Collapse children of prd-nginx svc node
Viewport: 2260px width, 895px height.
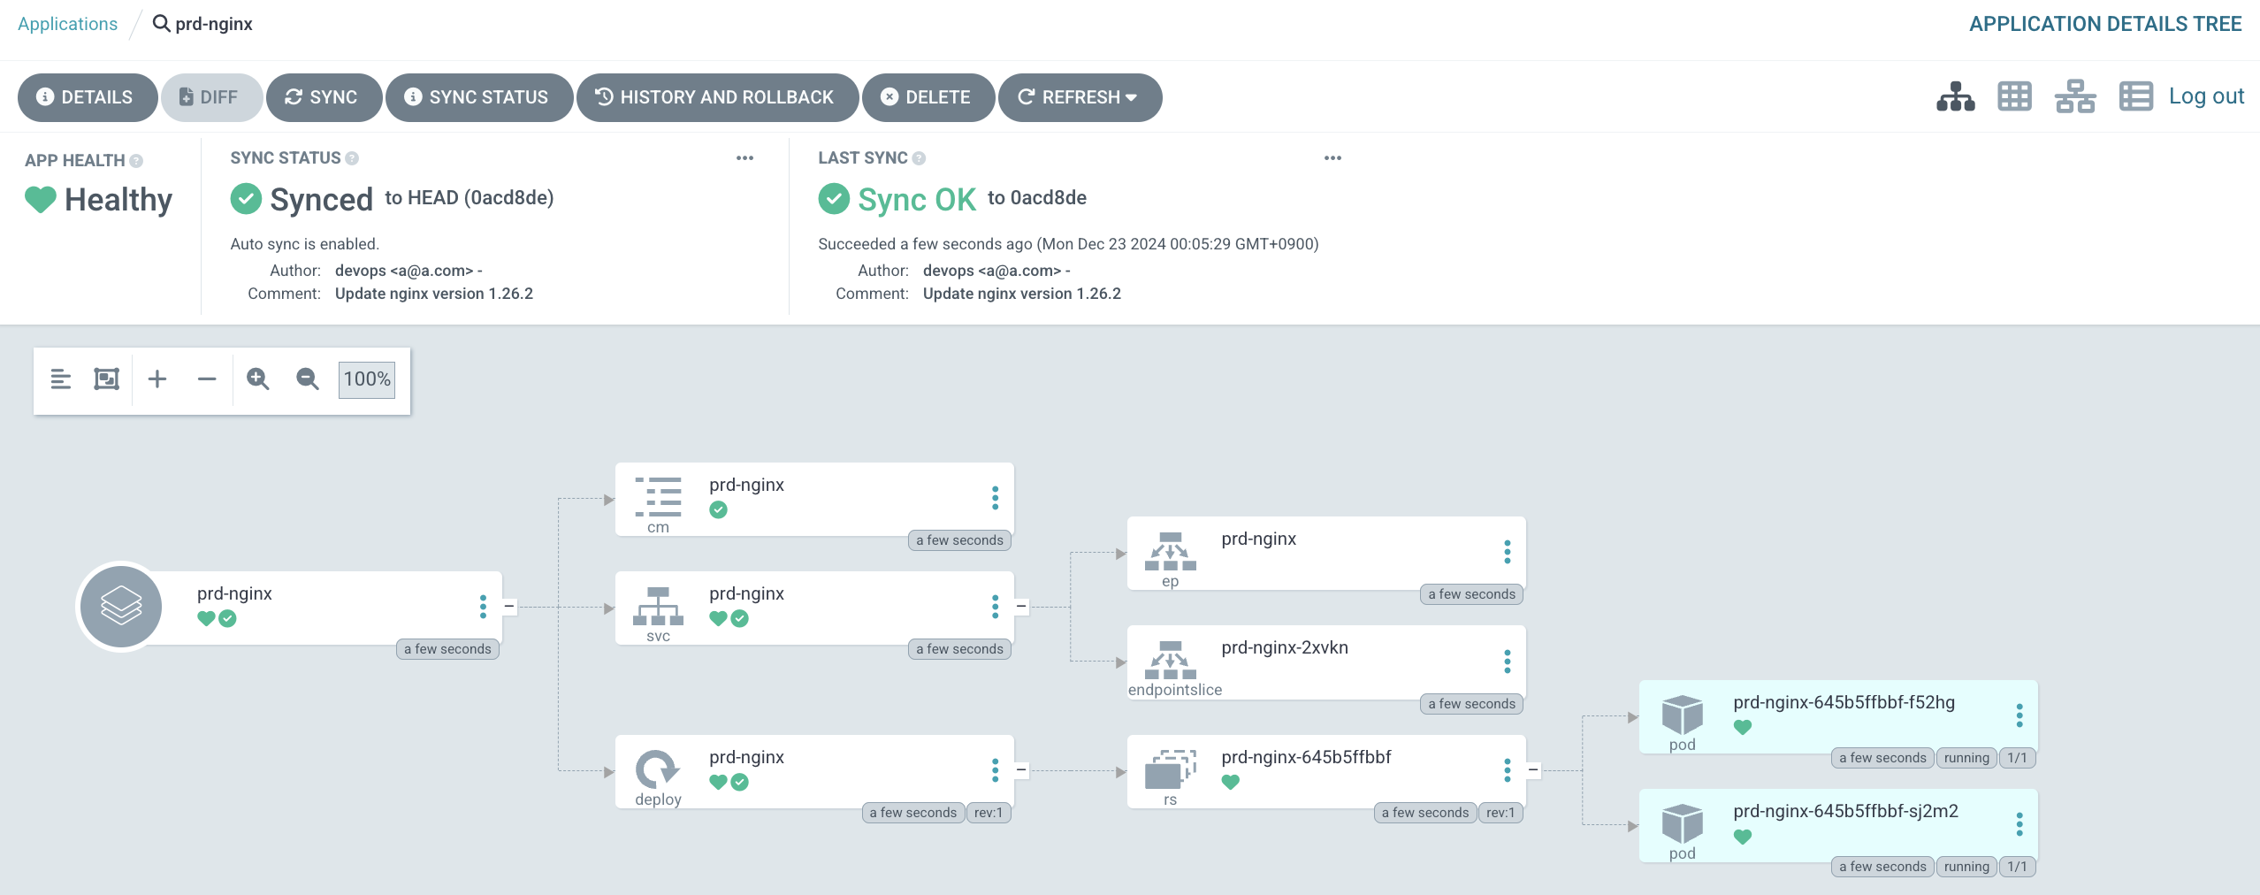[1021, 607]
